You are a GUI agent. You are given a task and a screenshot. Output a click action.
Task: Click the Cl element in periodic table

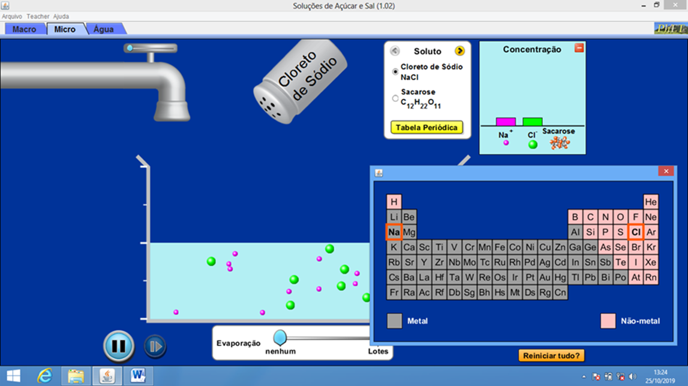pos(636,232)
